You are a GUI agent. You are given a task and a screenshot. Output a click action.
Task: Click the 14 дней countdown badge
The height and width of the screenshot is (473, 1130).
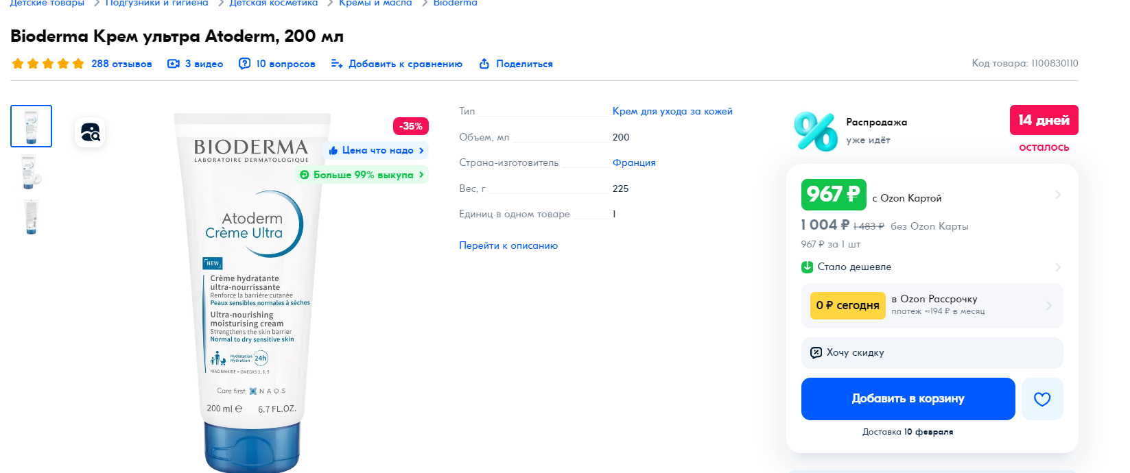click(x=1044, y=120)
